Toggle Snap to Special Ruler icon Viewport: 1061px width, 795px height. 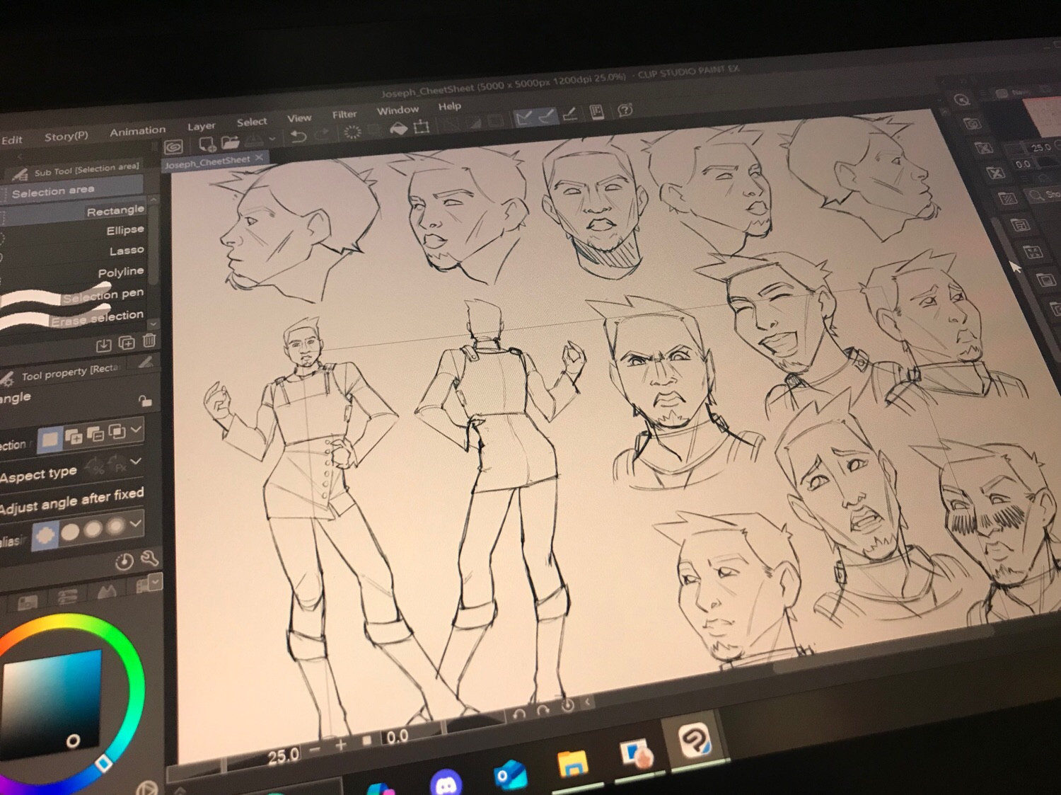click(547, 116)
